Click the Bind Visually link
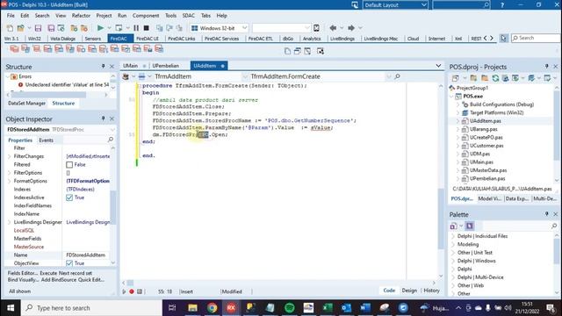The width and height of the screenshot is (562, 316). pos(24,279)
